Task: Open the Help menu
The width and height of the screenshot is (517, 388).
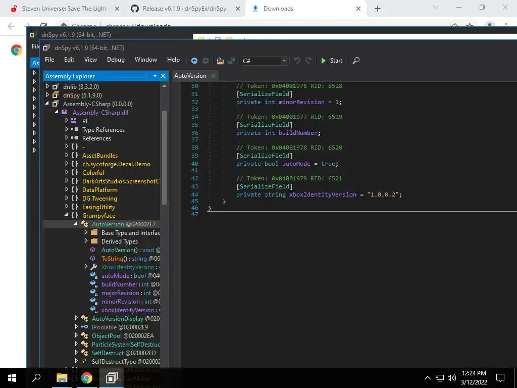Action: tap(173, 60)
